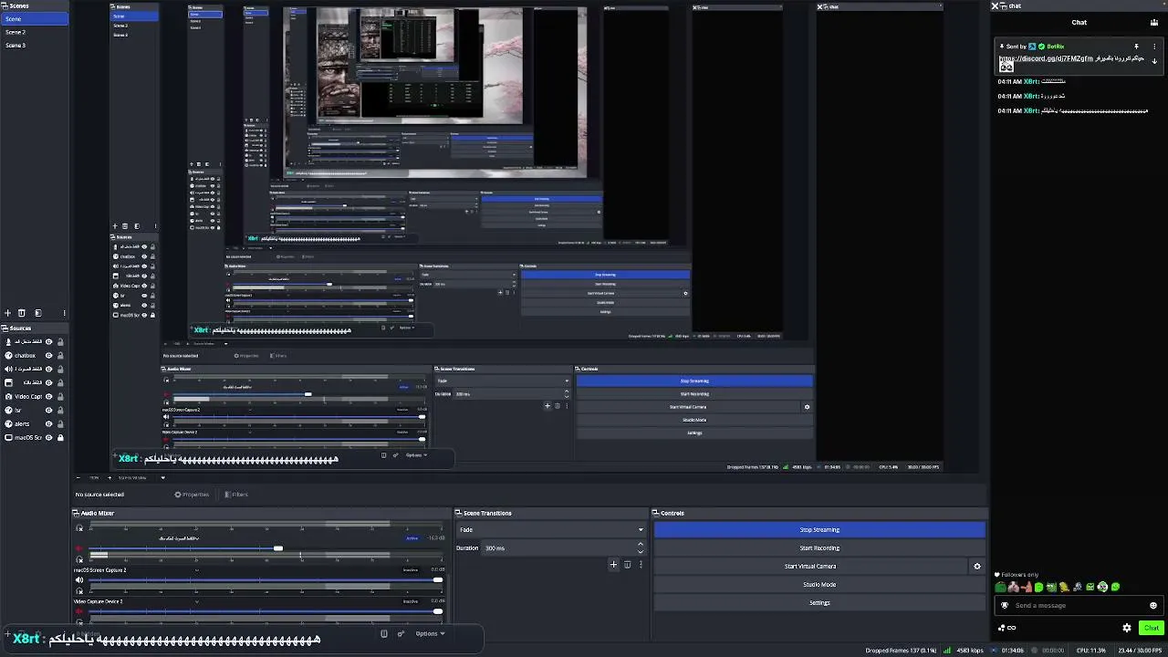The height and width of the screenshot is (657, 1168).
Task: Open the scene transitions three-dot menu
Action: click(641, 565)
